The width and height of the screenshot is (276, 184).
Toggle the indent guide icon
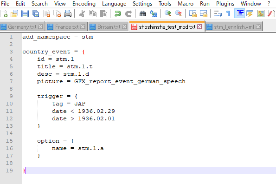(x=240, y=13)
